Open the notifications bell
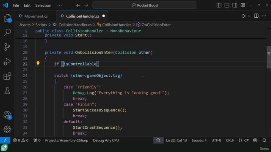Screen dimensions: 271x152 pyautogui.click(x=264, y=140)
